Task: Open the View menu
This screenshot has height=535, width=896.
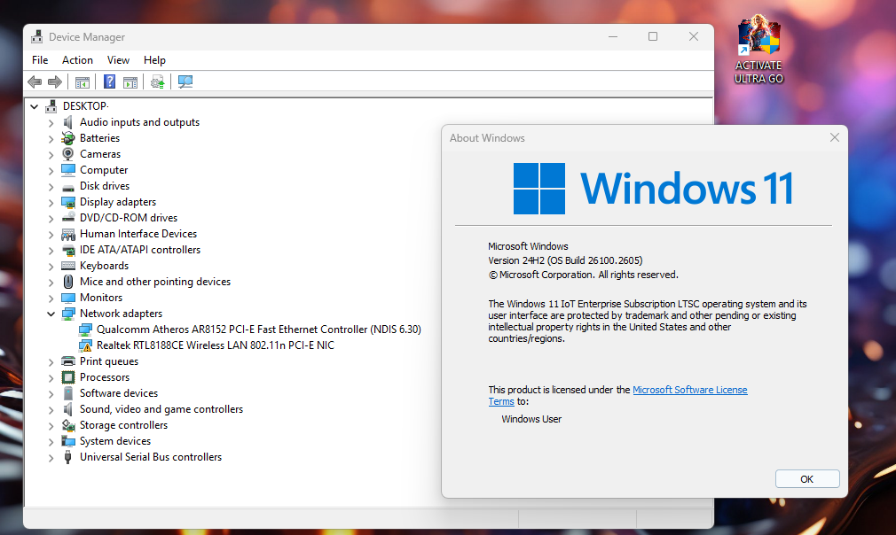Action: pyautogui.click(x=118, y=60)
